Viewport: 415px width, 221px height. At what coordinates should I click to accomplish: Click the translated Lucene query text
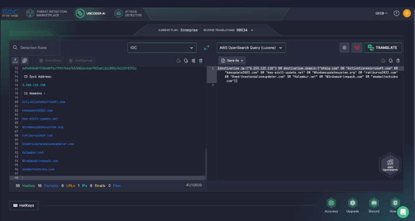coord(307,75)
